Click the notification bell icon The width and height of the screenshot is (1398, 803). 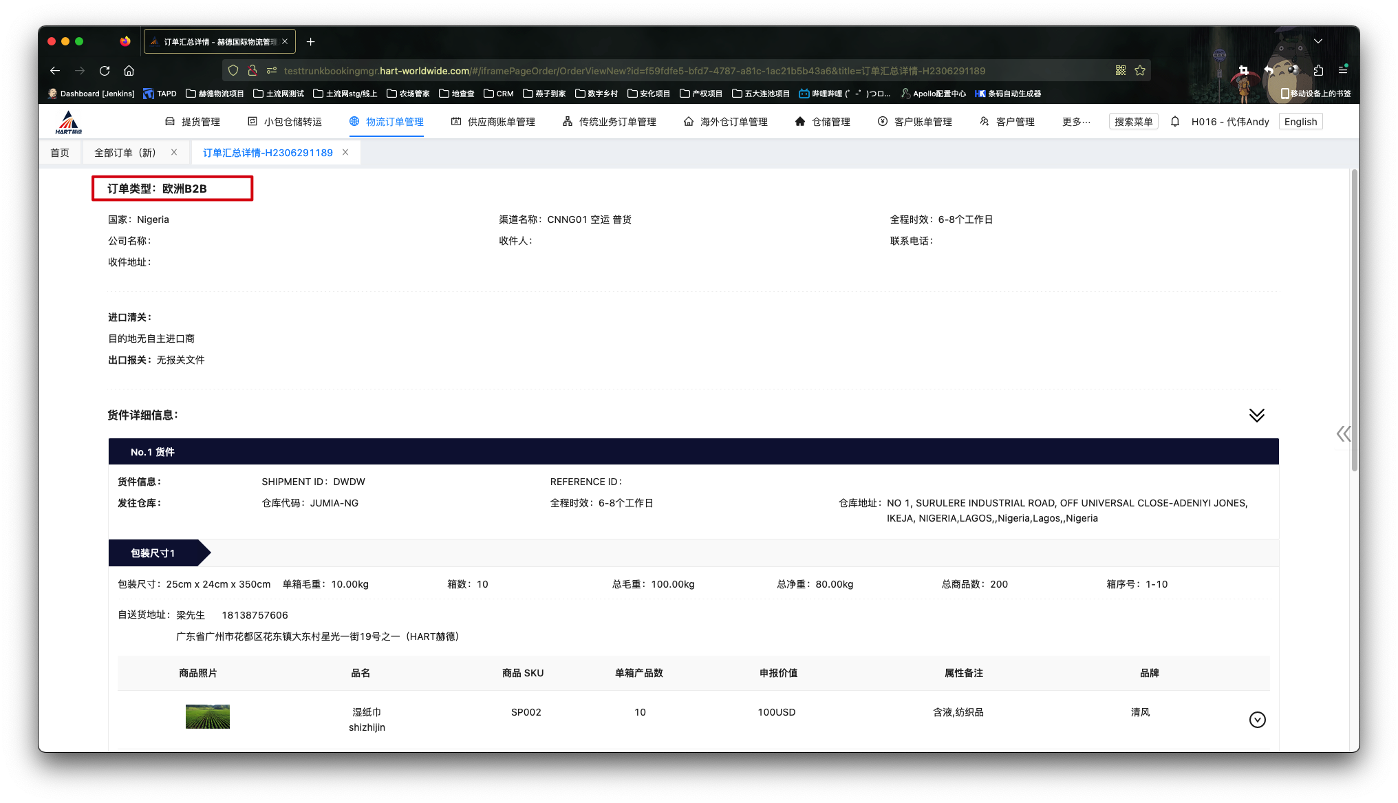pos(1175,122)
